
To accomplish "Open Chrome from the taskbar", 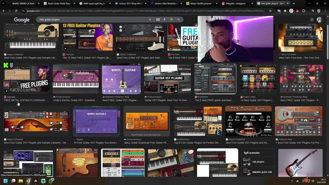I will click(28, 181).
